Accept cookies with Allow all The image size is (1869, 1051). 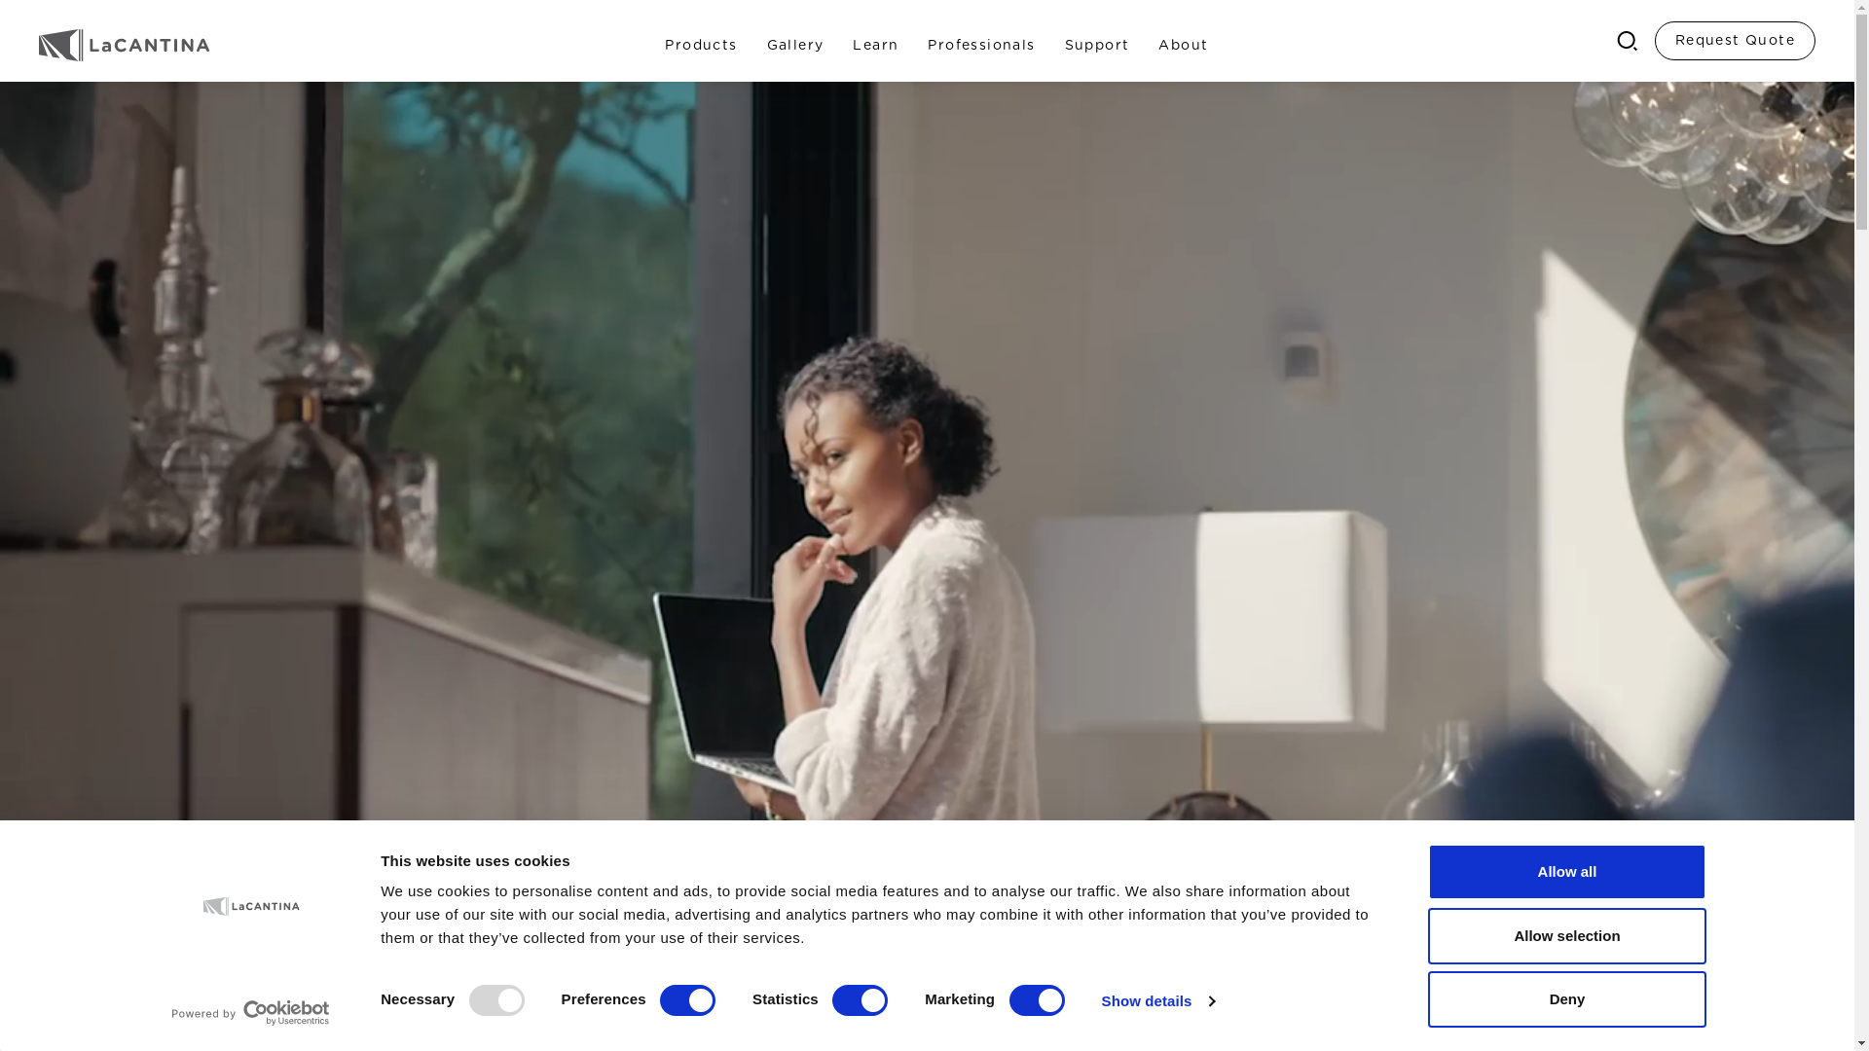(1567, 872)
